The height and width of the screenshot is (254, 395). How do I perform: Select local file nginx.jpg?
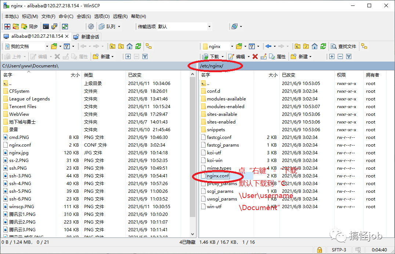pos(19,152)
